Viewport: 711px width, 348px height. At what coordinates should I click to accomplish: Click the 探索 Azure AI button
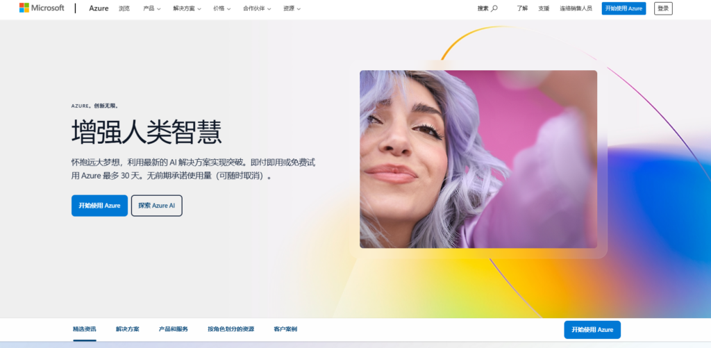156,206
